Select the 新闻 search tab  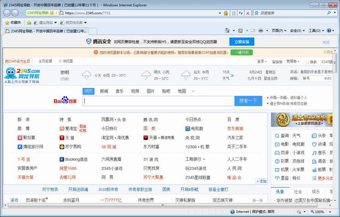coord(104,91)
